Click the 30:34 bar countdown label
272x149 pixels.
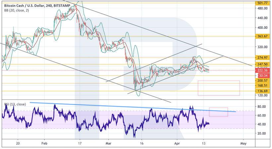tap(264, 75)
